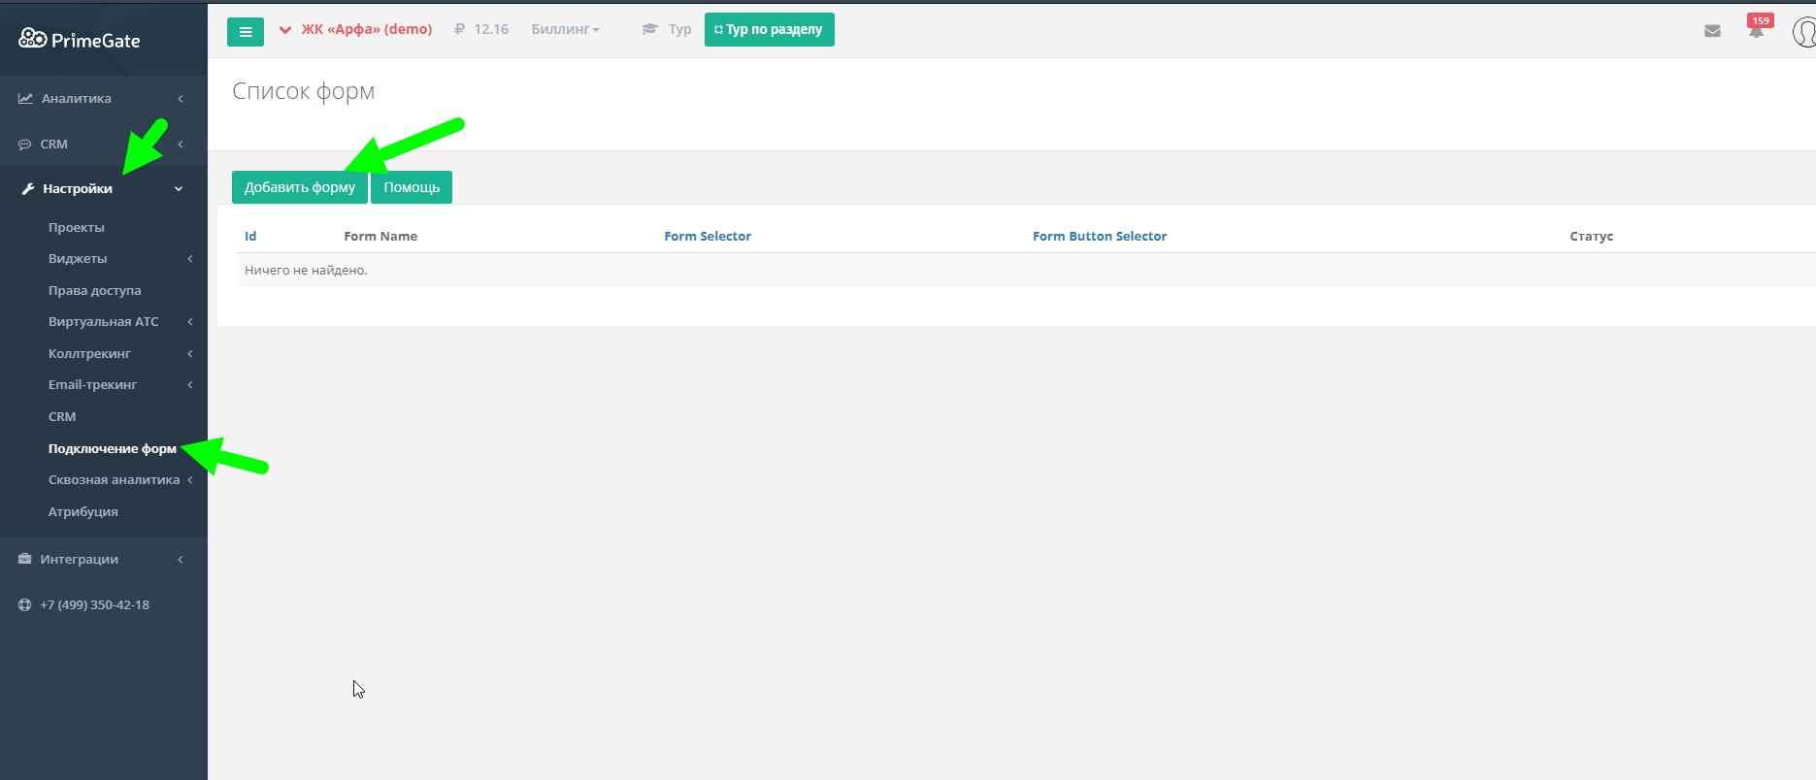Open the mail envelope icon

click(x=1712, y=31)
